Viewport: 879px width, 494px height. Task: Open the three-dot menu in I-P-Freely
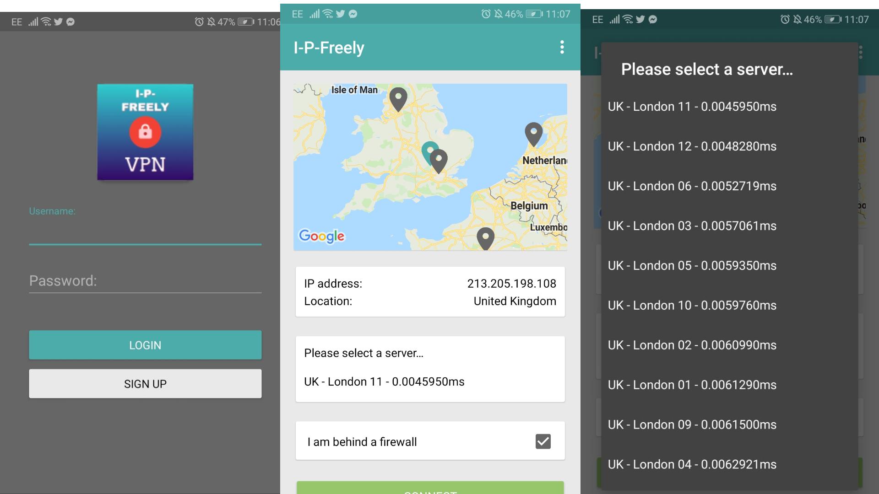tap(561, 47)
